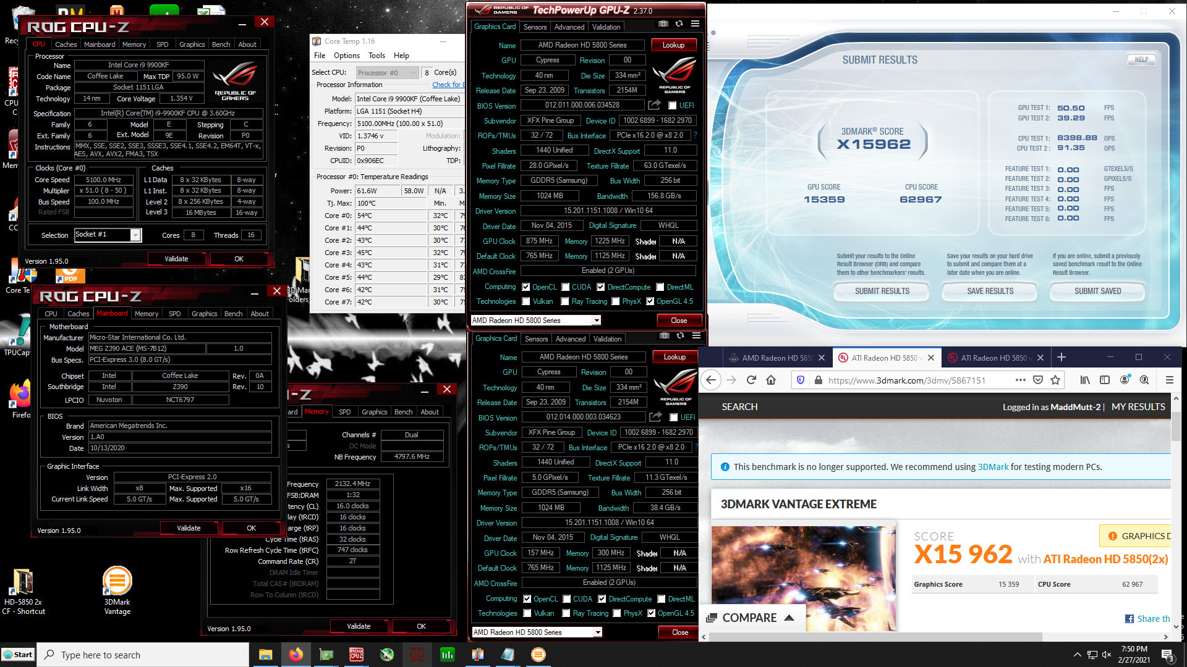Screen dimensions: 1187x667
Task: Open a new Firefox tab
Action: point(1061,358)
